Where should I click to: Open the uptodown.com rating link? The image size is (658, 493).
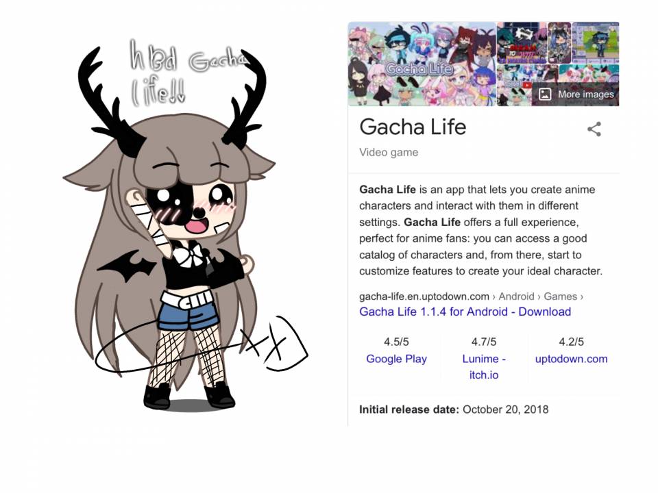click(571, 359)
